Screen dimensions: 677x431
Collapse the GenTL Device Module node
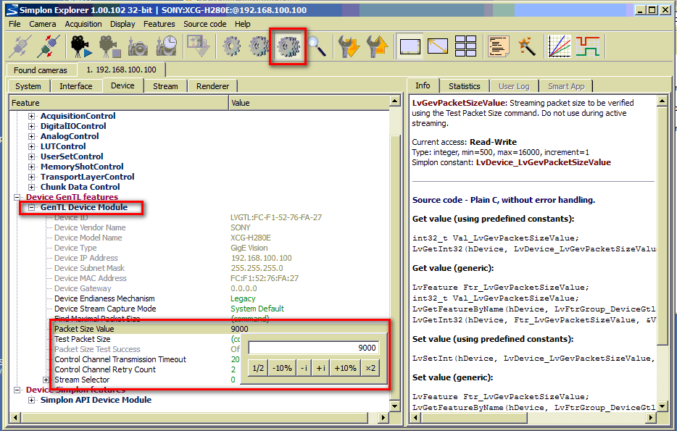click(x=31, y=207)
